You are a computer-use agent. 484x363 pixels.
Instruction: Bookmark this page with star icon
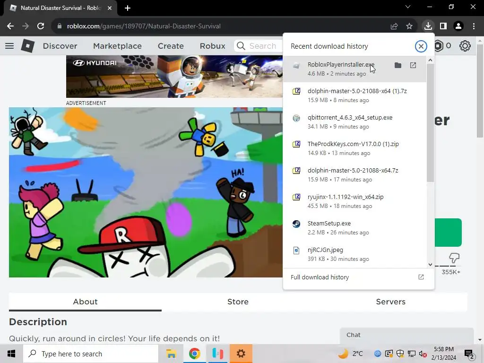click(409, 26)
